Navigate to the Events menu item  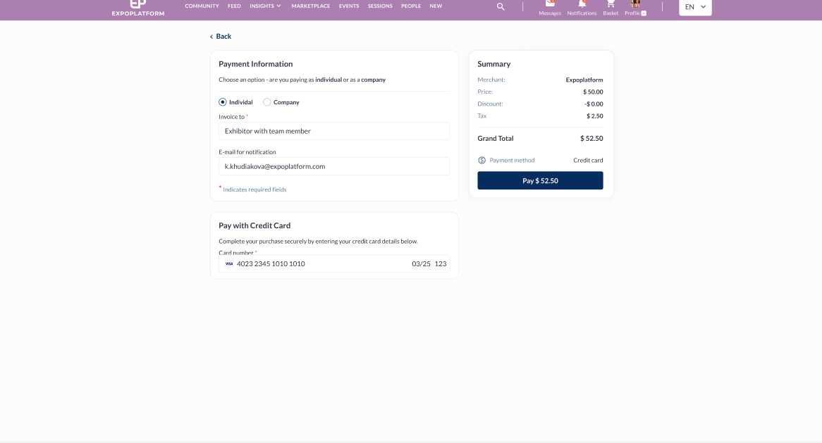point(349,6)
